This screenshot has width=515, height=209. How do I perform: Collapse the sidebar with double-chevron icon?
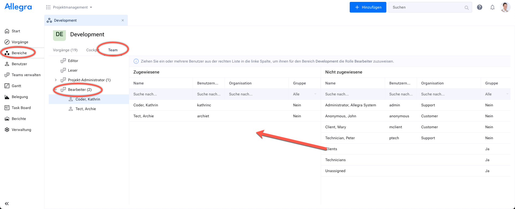7,204
